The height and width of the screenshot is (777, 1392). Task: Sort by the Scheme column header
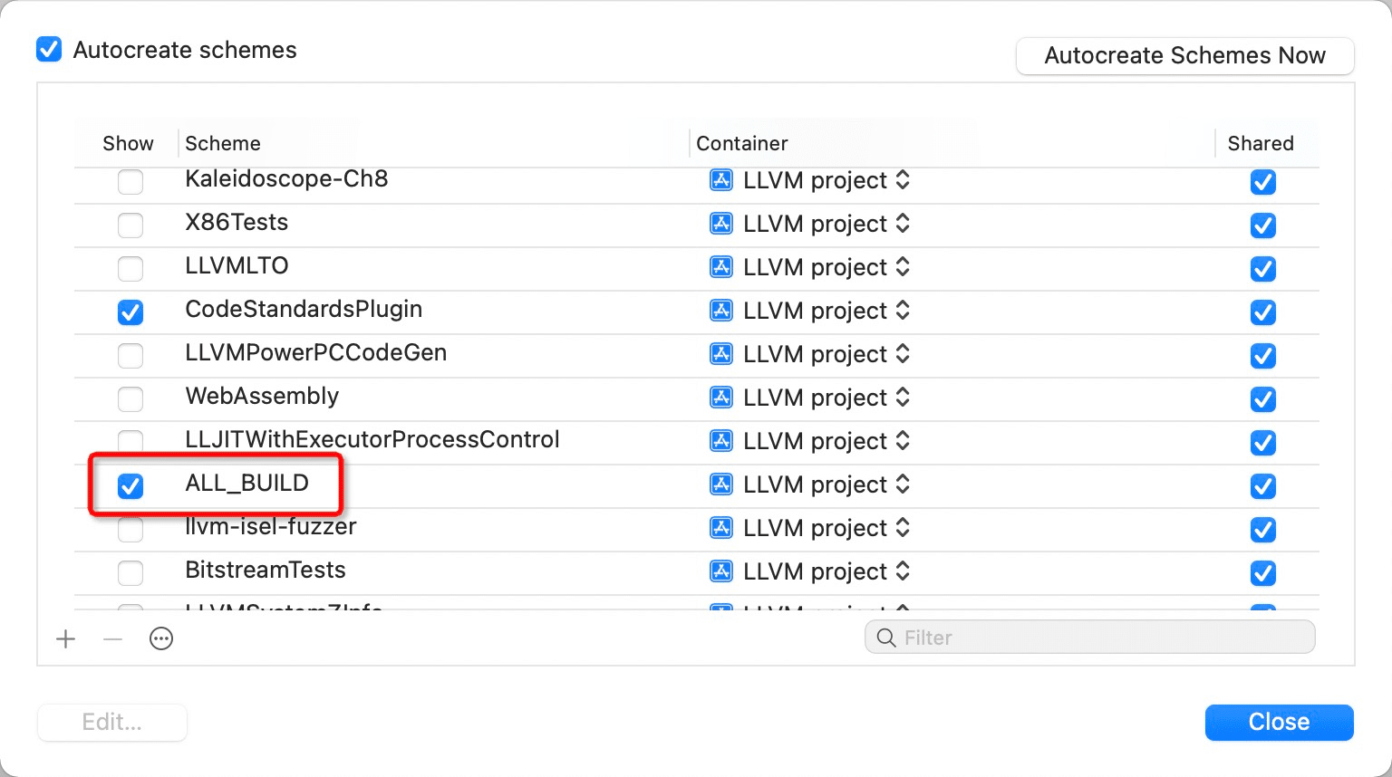click(223, 143)
